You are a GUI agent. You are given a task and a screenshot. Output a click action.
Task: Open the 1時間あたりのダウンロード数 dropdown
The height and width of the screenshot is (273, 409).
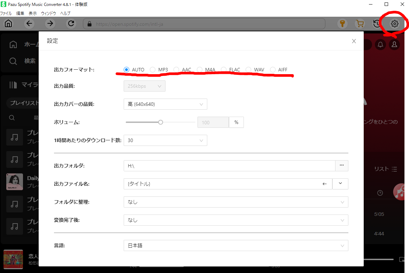[165, 140]
